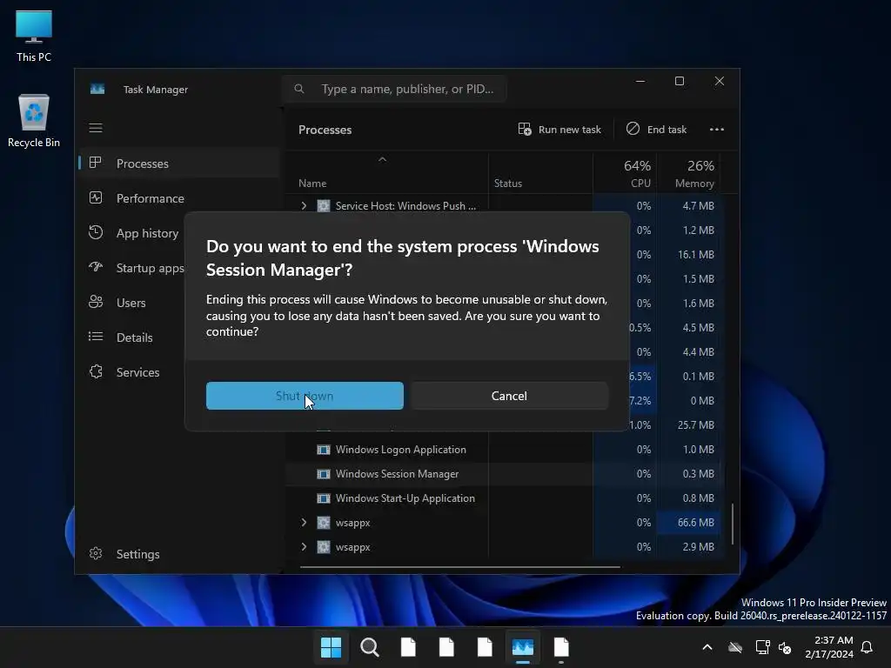Screen dimensions: 891x668
Task: Open the App history tab
Action: pyautogui.click(x=132, y=233)
